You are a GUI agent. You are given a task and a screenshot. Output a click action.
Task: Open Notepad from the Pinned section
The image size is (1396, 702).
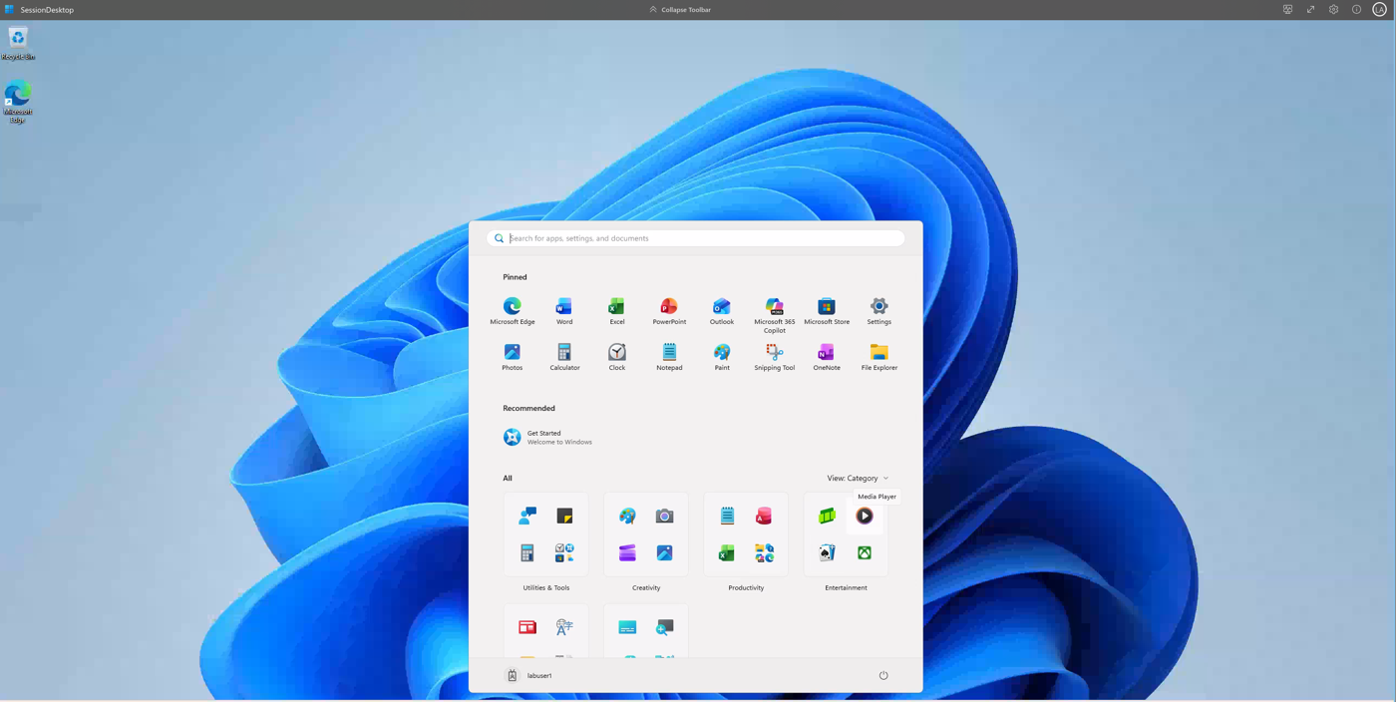669,357
